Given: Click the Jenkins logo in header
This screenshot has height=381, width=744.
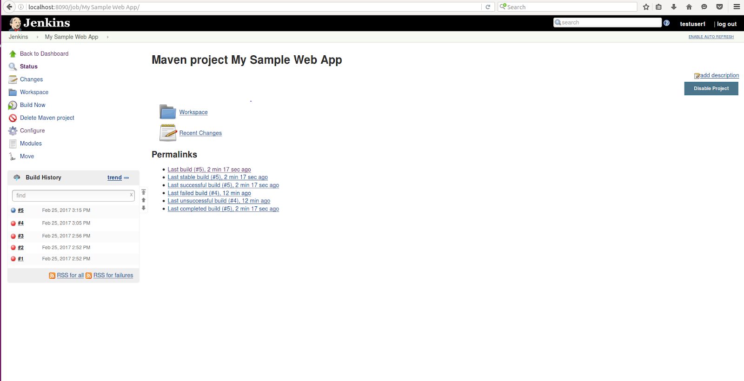Looking at the screenshot, I should [39, 23].
